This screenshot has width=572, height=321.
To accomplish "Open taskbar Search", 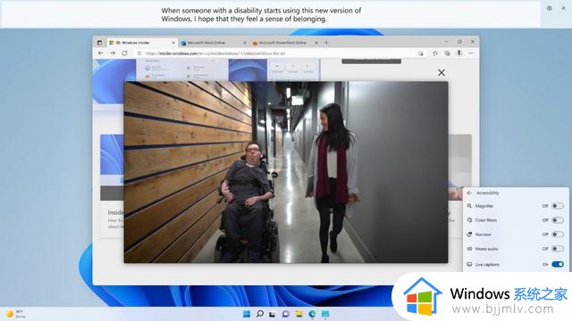I will pyautogui.click(x=260, y=314).
